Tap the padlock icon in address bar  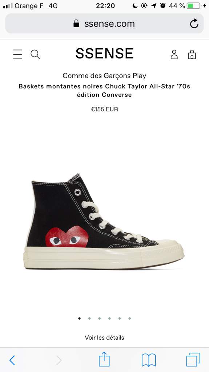(76, 24)
